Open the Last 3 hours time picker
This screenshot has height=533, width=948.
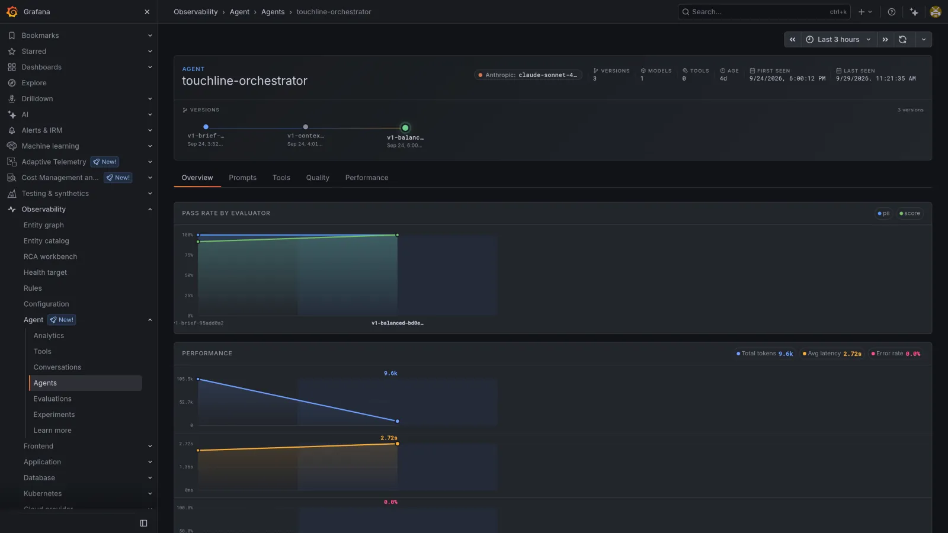point(838,40)
